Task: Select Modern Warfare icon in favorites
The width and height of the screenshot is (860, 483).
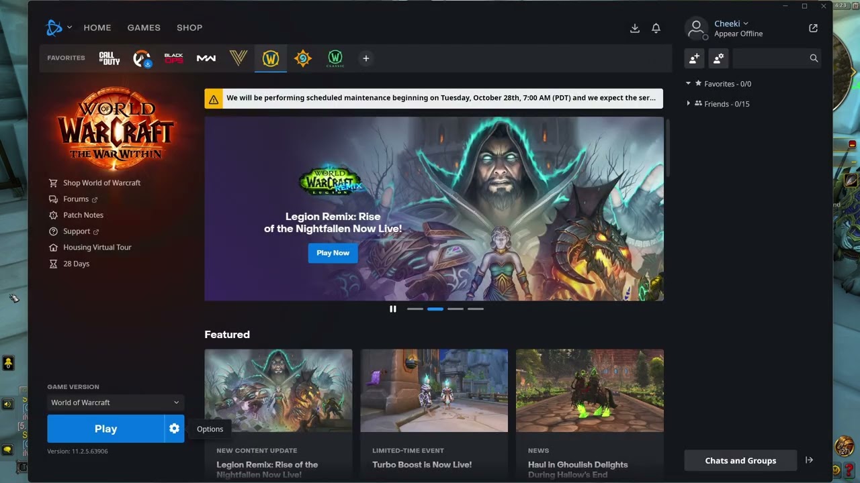Action: click(206, 58)
